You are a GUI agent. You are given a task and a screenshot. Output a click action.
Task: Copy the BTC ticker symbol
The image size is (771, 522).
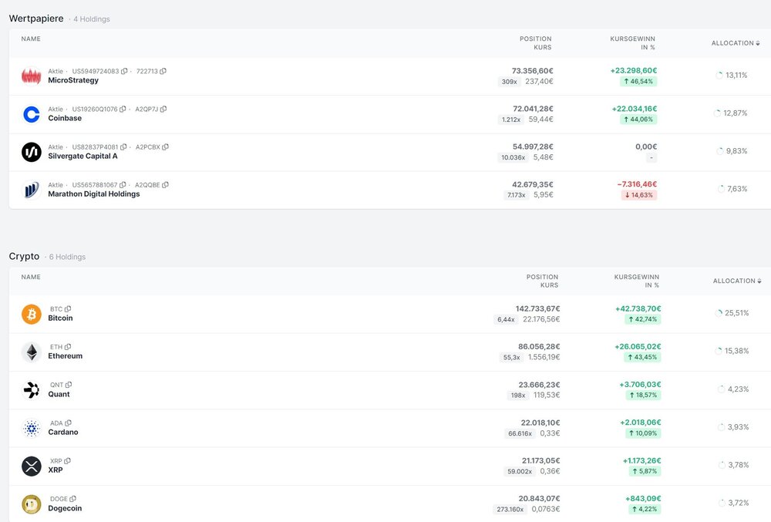tap(69, 309)
